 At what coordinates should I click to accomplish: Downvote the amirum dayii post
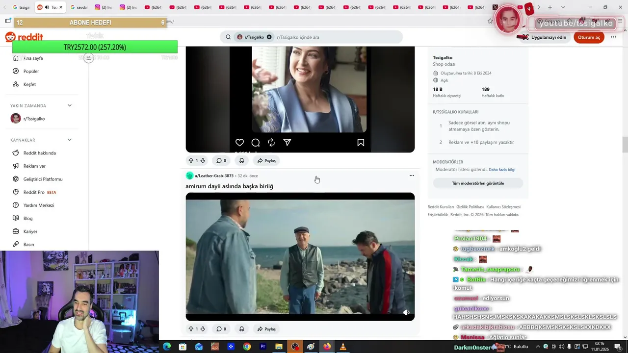tap(203, 329)
